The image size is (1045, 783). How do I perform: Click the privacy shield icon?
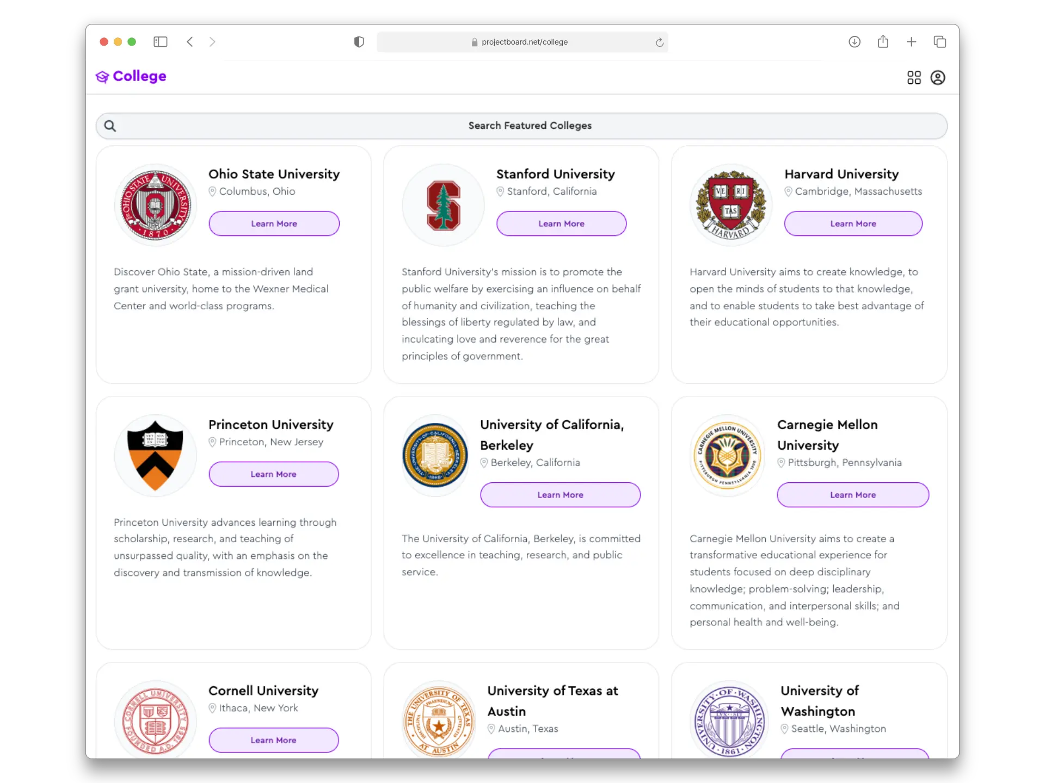click(x=359, y=42)
